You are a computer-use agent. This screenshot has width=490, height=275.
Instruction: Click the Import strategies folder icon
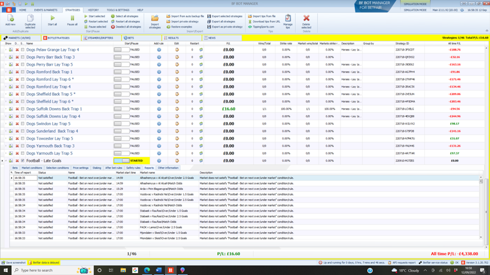pos(155,18)
